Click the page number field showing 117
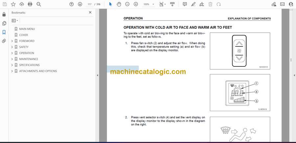This screenshot has height=143, width=296. [89, 4]
